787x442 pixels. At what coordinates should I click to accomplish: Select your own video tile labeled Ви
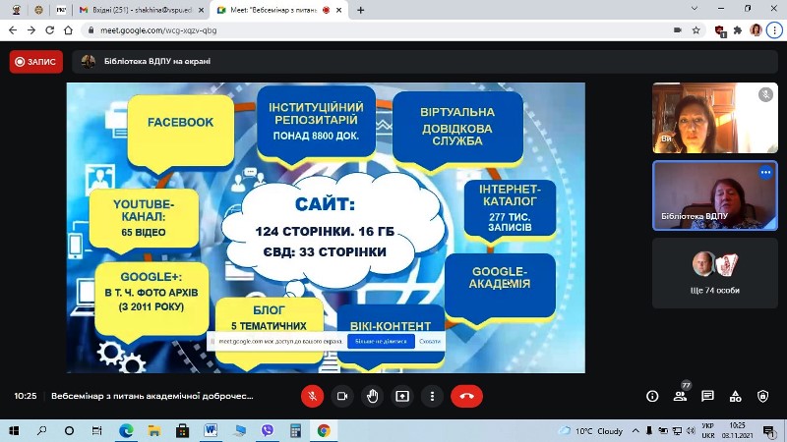click(x=715, y=118)
